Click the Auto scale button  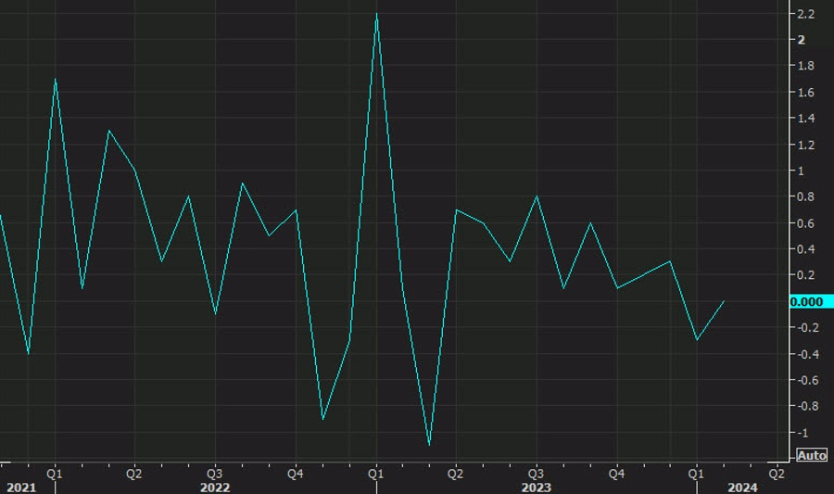click(812, 455)
